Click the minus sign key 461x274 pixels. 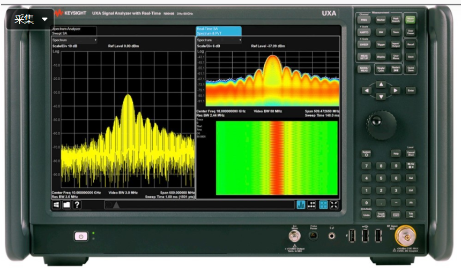pos(396,203)
